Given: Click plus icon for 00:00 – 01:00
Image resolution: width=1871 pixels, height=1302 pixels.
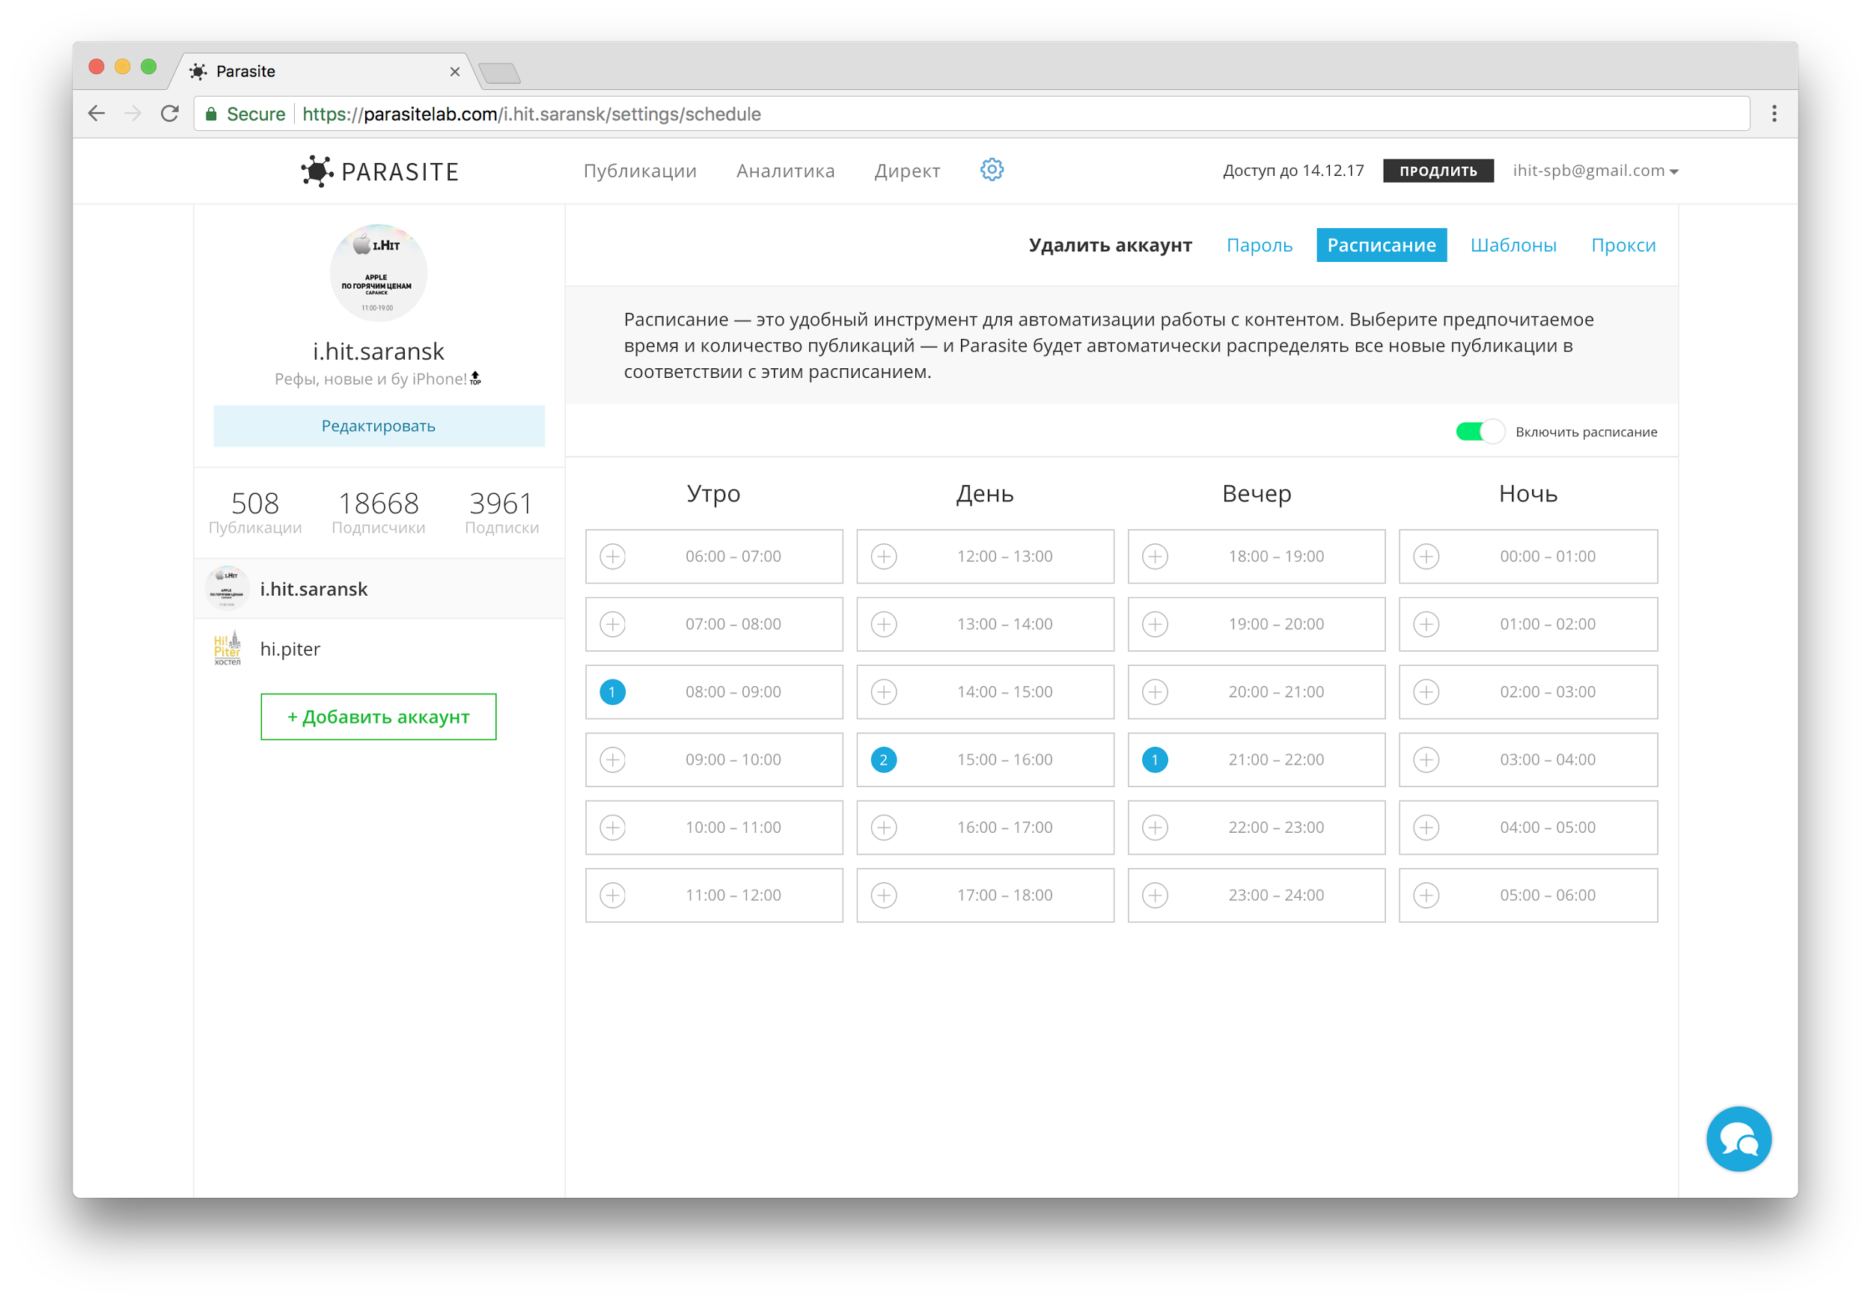Looking at the screenshot, I should point(1426,557).
